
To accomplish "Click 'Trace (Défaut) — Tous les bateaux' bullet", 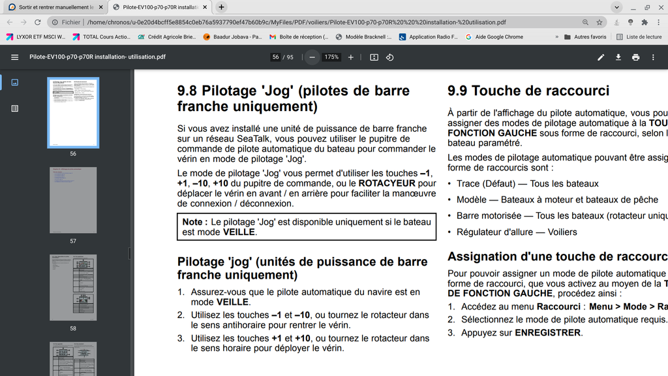I will 527,183.
